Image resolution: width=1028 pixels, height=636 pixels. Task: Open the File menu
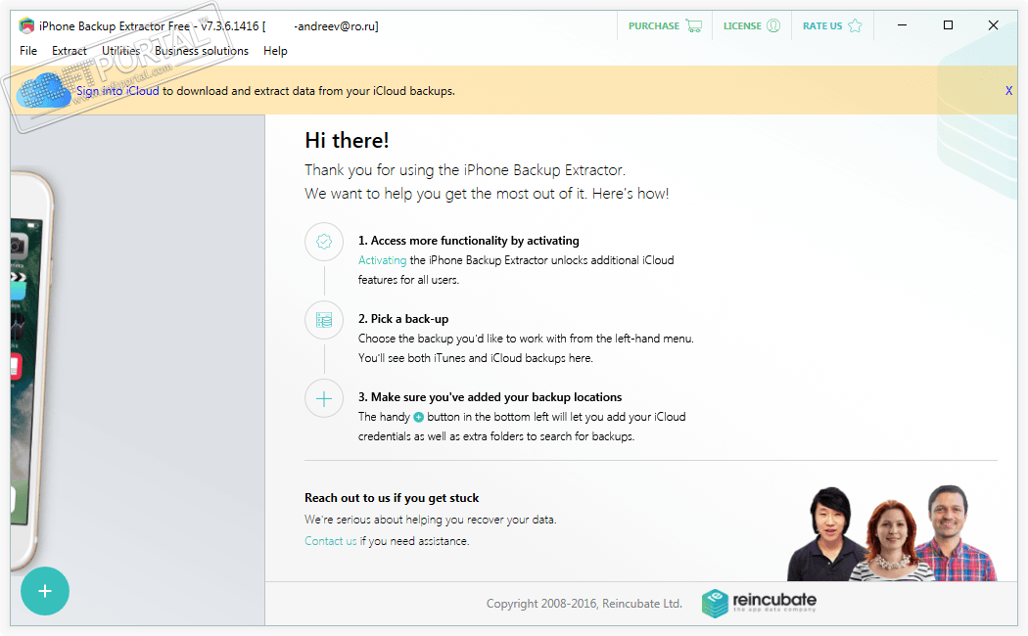click(x=28, y=51)
